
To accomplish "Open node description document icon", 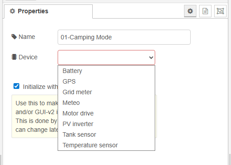I will tap(205, 11).
